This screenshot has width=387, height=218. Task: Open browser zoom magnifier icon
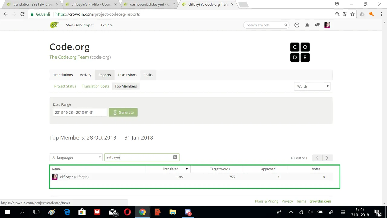[337, 14]
